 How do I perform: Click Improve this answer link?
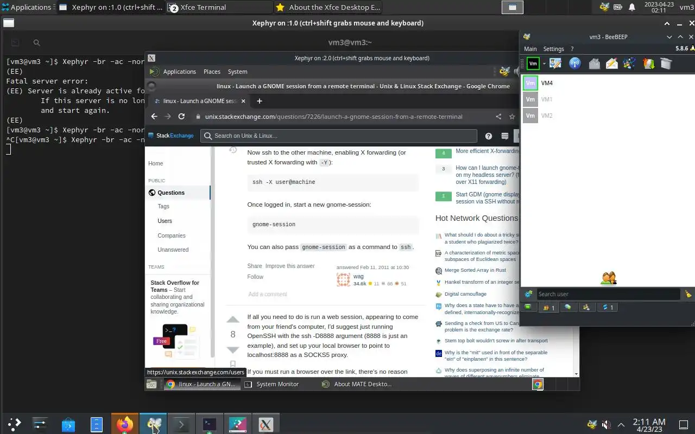click(x=290, y=266)
